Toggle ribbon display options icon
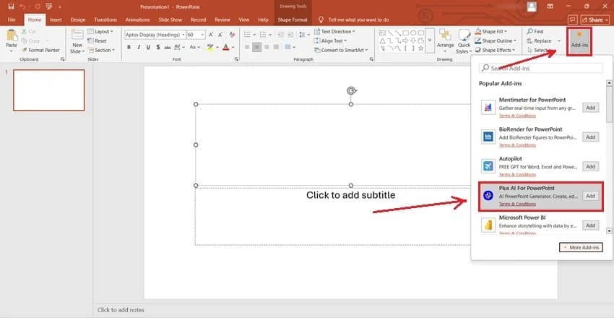This screenshot has height=318, width=614. [550, 7]
